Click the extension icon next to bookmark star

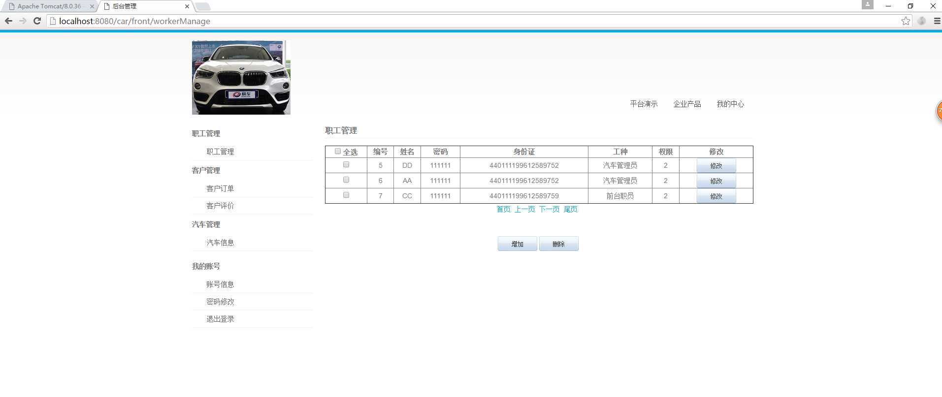[922, 21]
